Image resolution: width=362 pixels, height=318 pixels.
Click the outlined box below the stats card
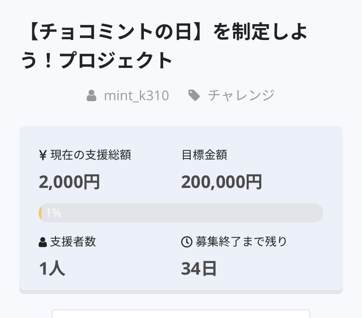point(181,313)
